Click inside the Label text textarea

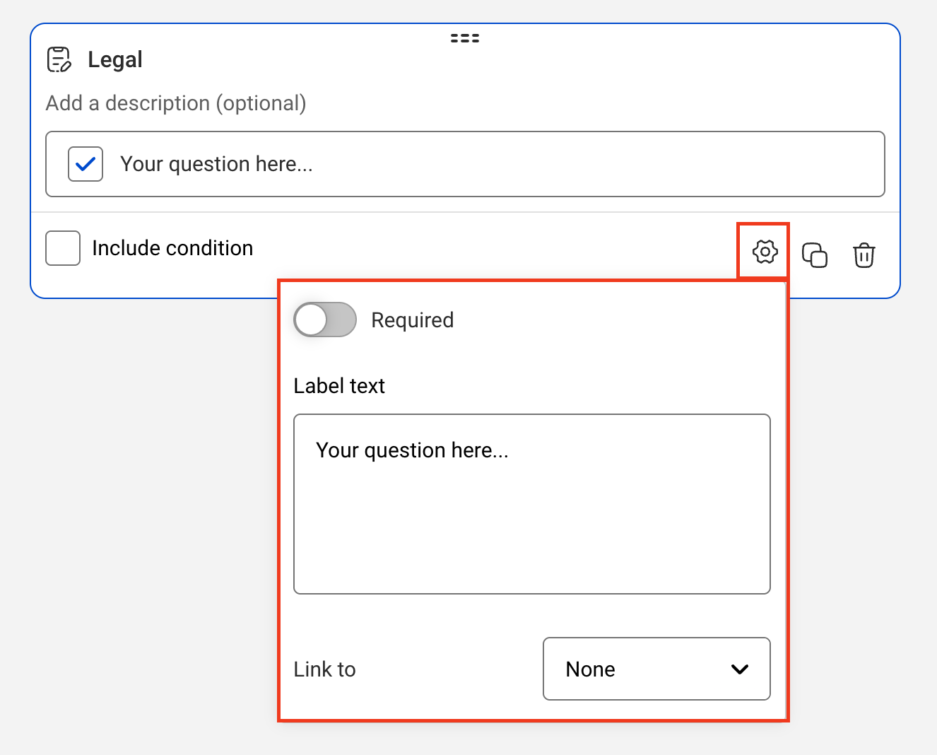tap(531, 523)
